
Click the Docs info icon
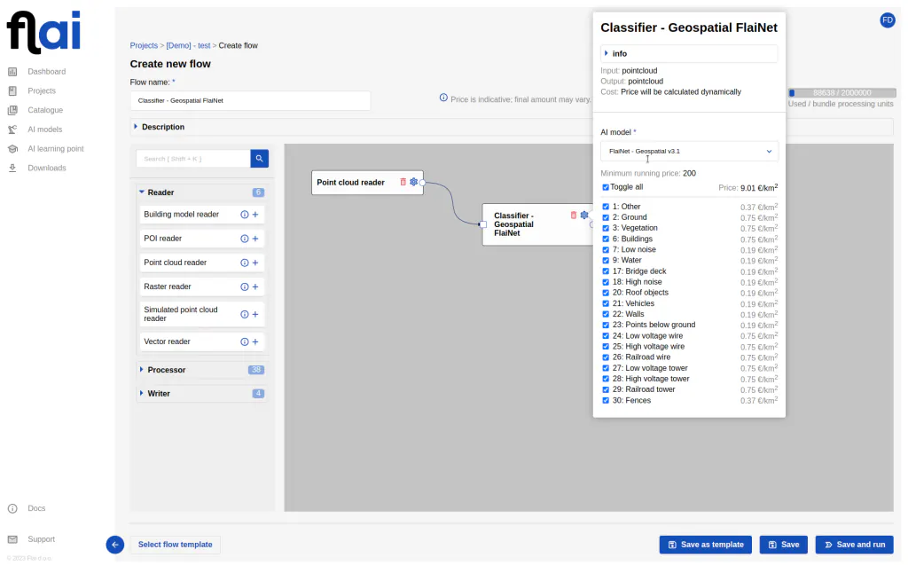point(12,509)
